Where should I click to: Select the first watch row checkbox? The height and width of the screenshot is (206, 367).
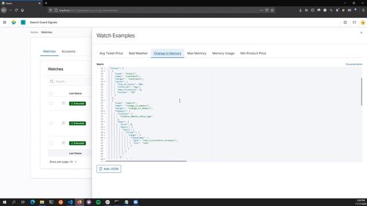[x=51, y=104]
